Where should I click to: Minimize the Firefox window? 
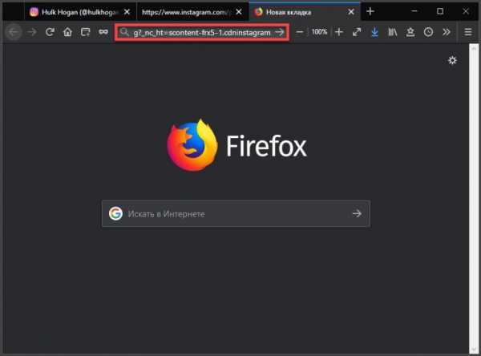pyautogui.click(x=414, y=11)
